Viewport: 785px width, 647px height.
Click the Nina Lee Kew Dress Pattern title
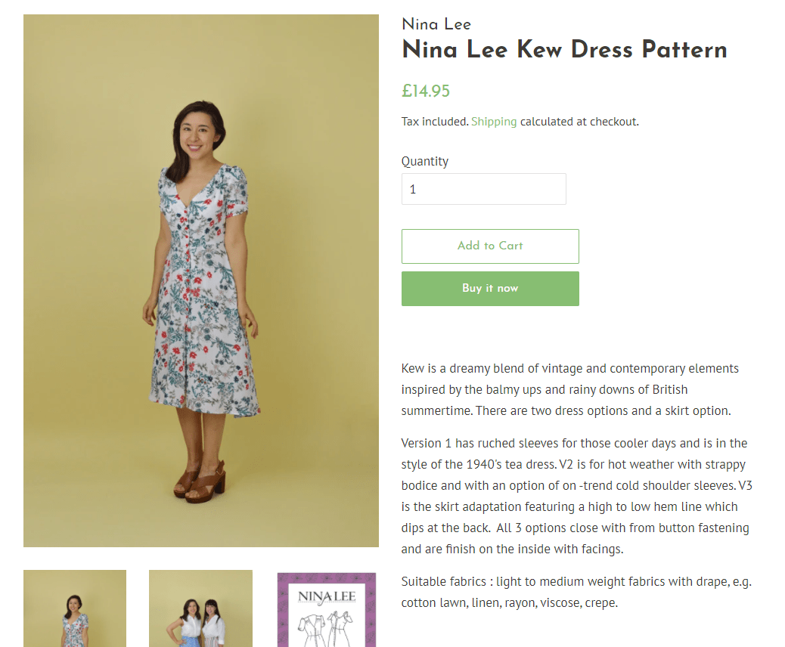point(564,50)
